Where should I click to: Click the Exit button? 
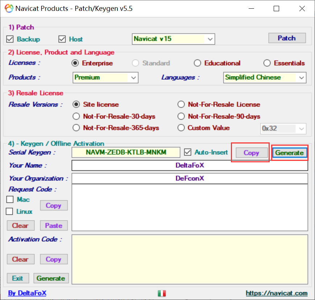[x=18, y=278]
